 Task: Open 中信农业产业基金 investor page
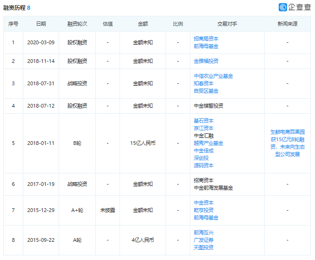coord(213,76)
